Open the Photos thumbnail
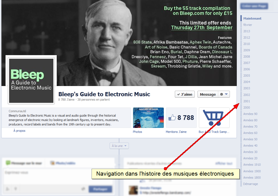Image resolution: width=278 pixels, height=196 pixels. (148, 117)
